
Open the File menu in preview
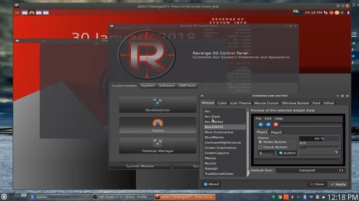pos(258,118)
